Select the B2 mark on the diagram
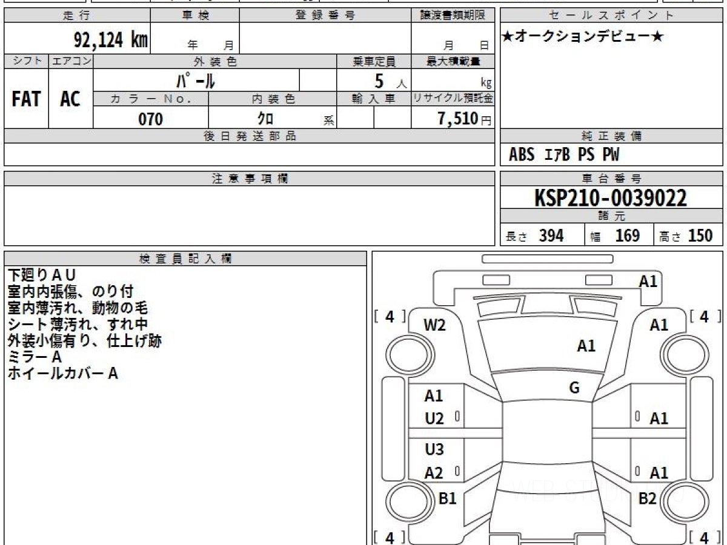This screenshot has width=727, height=545. (x=648, y=498)
